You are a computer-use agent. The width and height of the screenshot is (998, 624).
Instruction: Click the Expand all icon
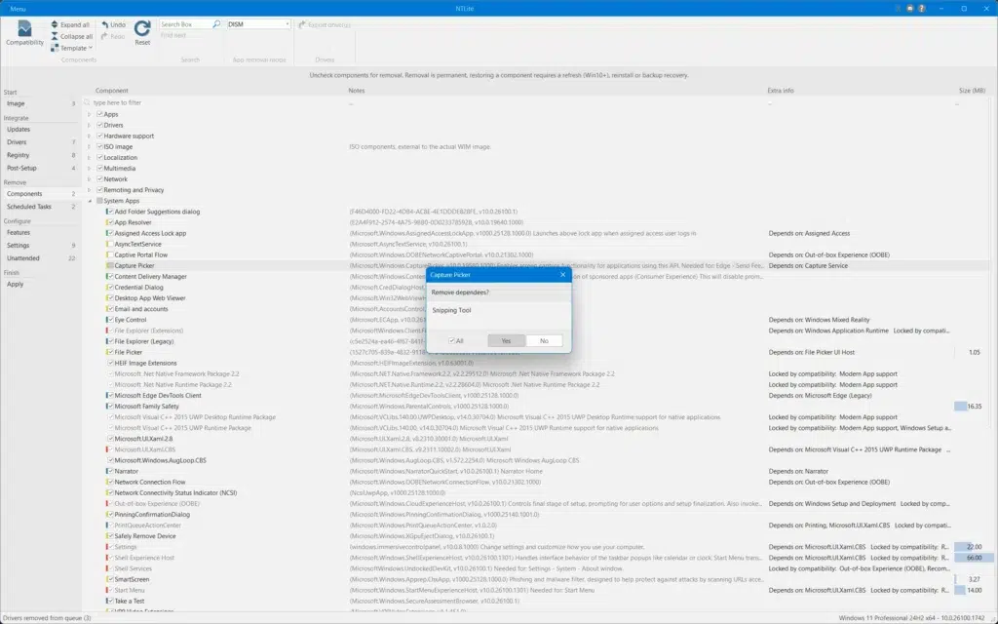(55, 24)
